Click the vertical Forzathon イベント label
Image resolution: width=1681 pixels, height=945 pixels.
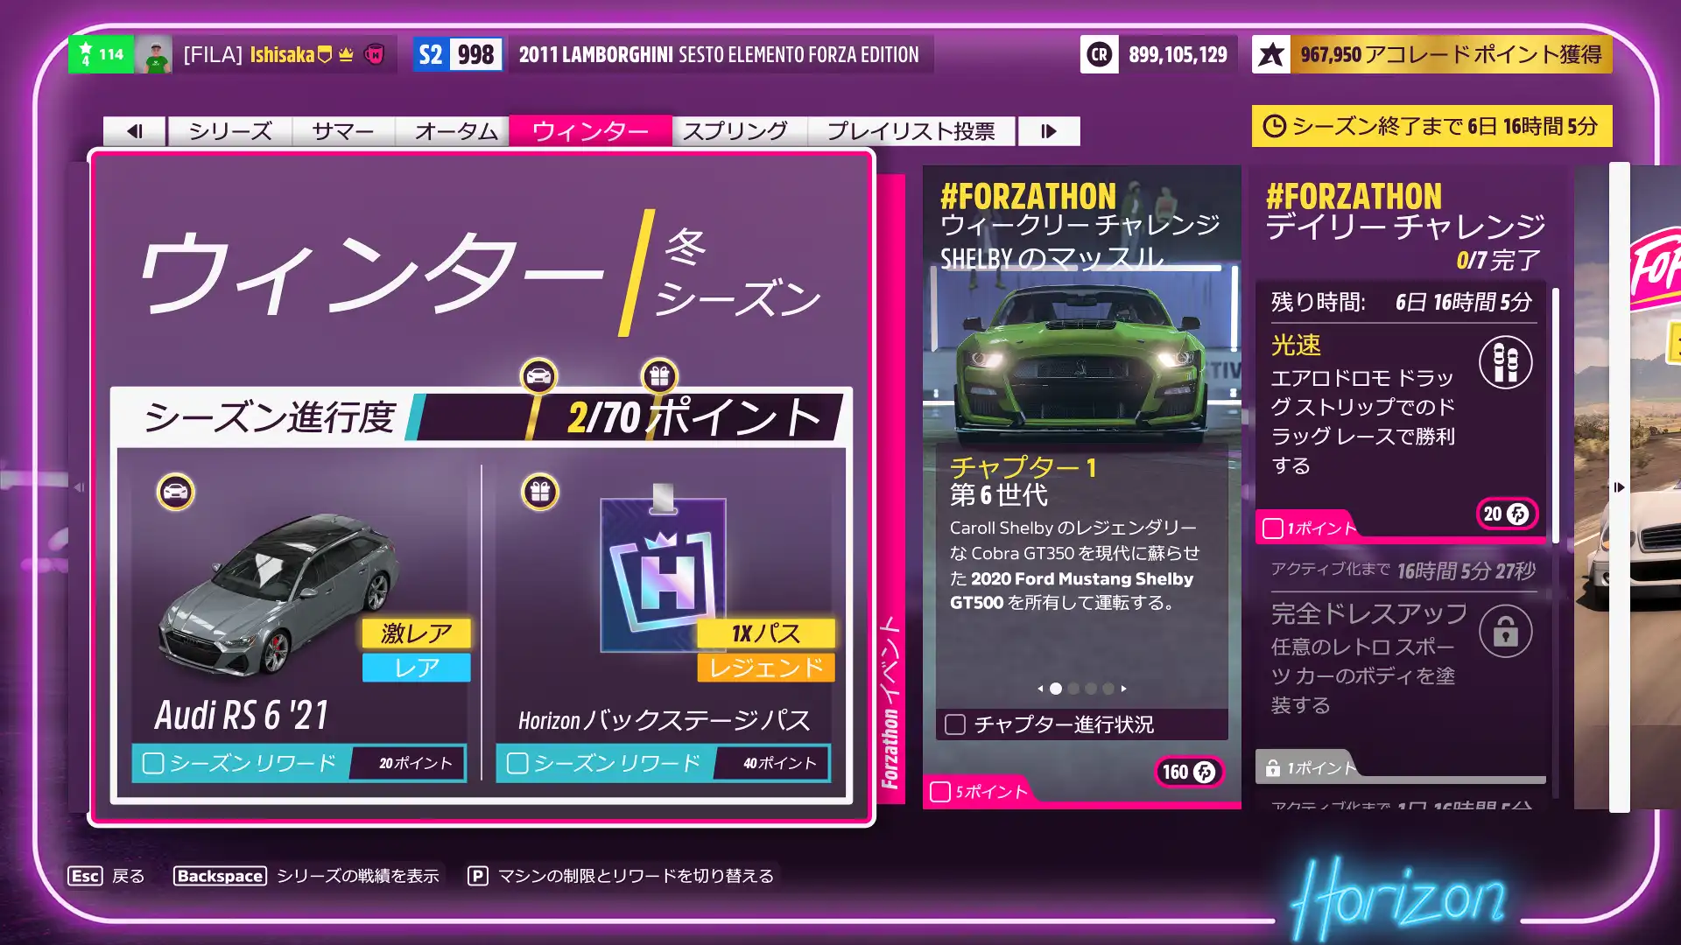890,703
